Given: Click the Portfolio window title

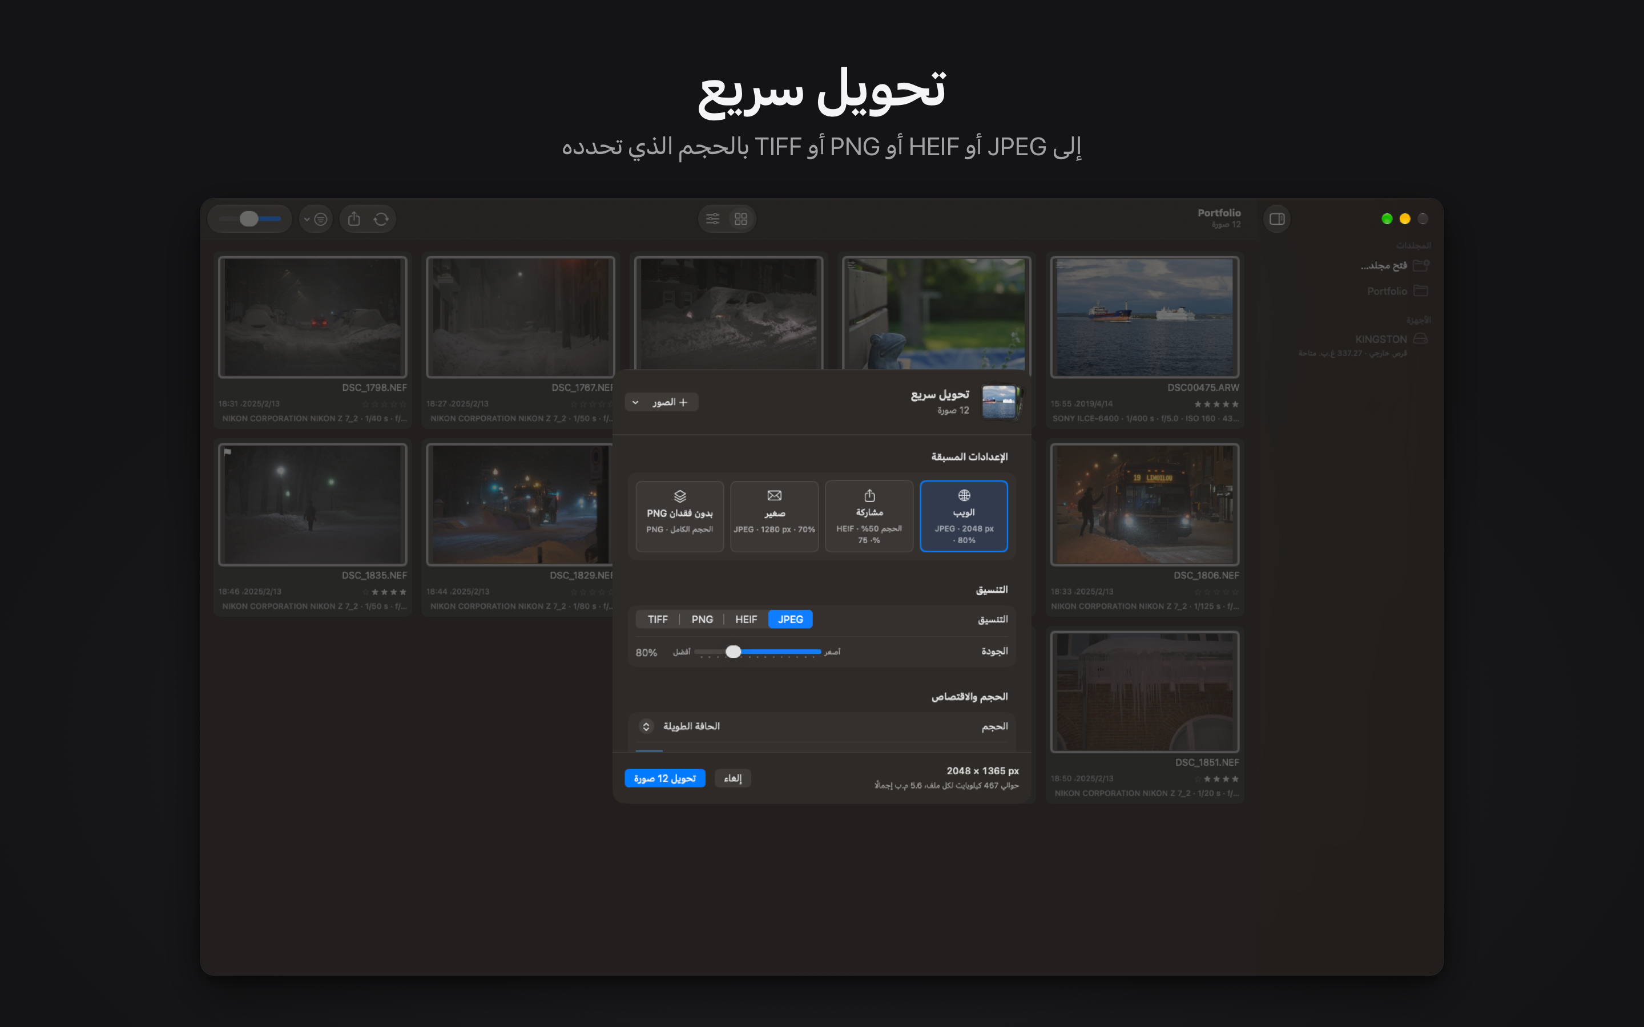Looking at the screenshot, I should pos(1219,213).
